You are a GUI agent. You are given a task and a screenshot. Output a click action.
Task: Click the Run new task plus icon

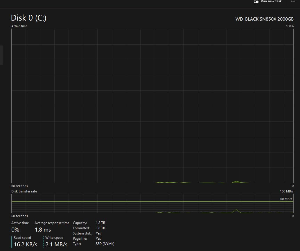tap(256, 2)
